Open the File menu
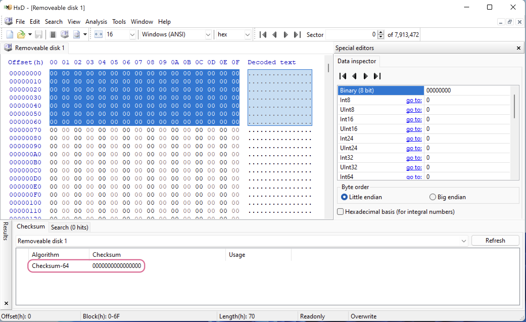526x322 pixels. [x=20, y=22]
